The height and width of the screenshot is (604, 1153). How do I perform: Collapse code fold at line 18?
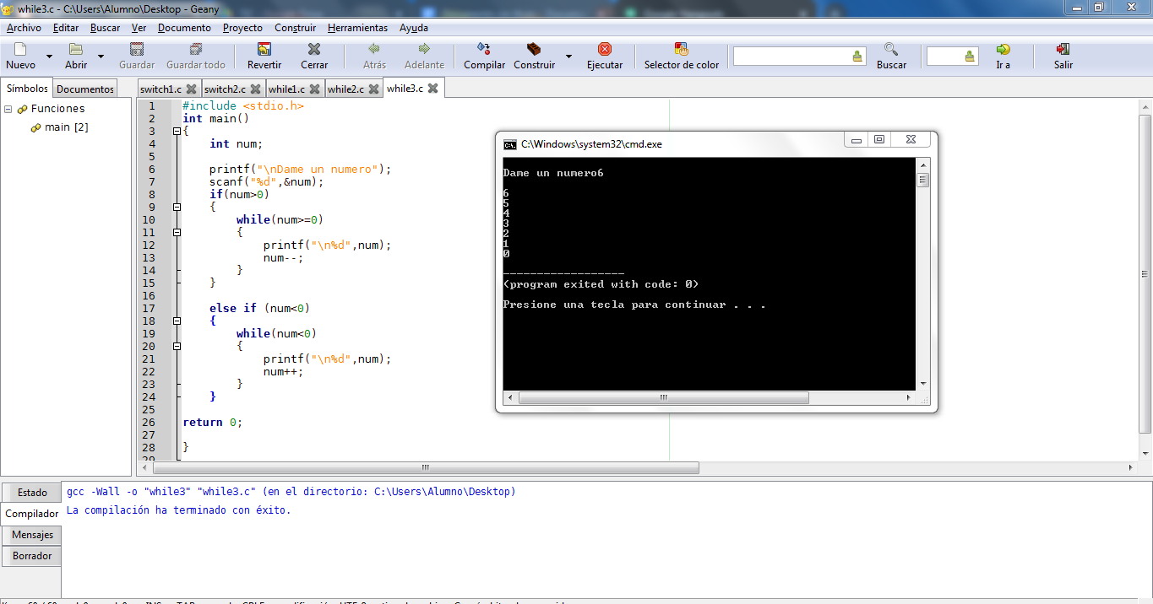point(177,321)
